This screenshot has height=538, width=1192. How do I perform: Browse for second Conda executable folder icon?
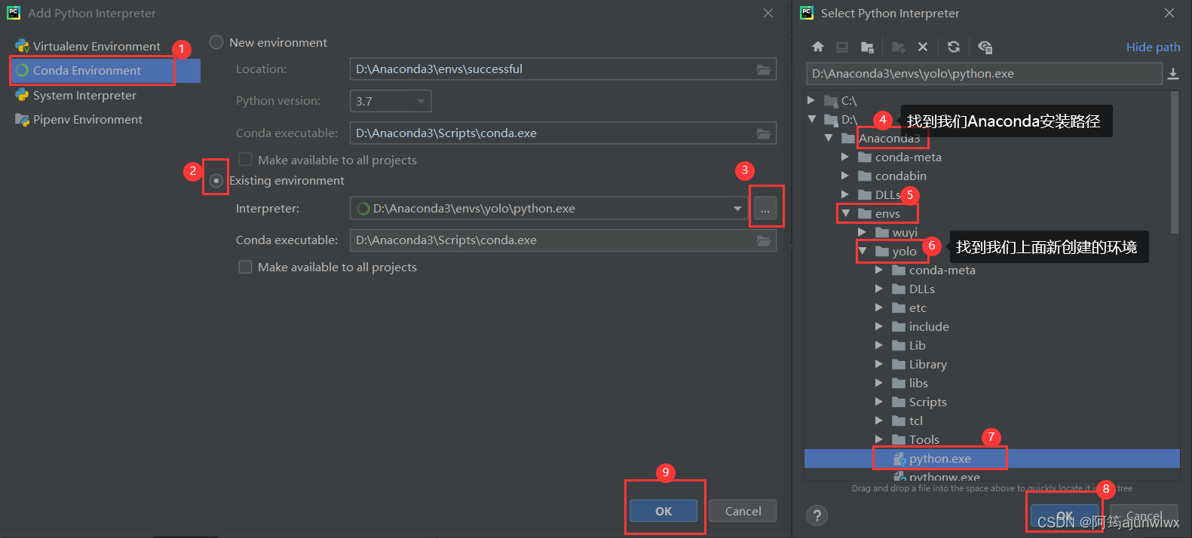coord(764,240)
